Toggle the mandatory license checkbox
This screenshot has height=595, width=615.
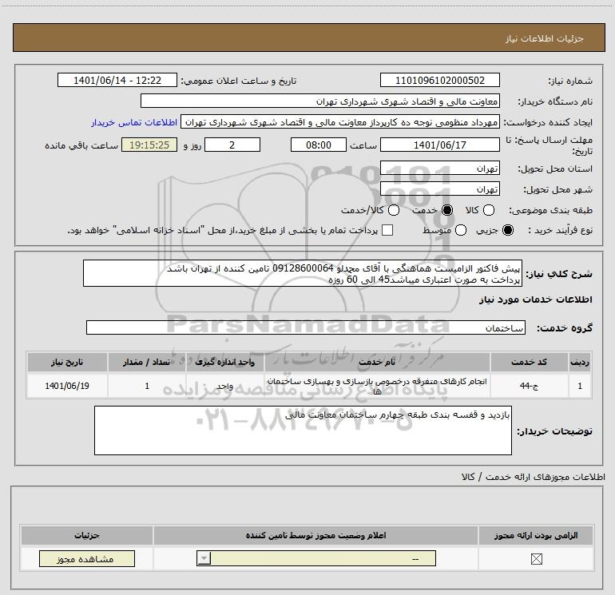[x=536, y=559]
